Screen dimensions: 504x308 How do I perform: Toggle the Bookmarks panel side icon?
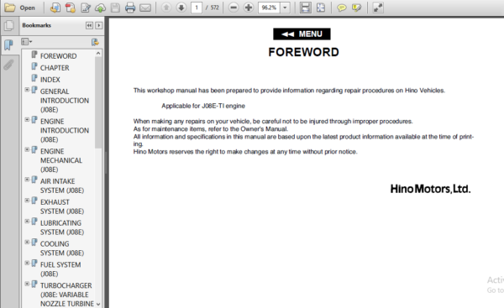coord(8,45)
